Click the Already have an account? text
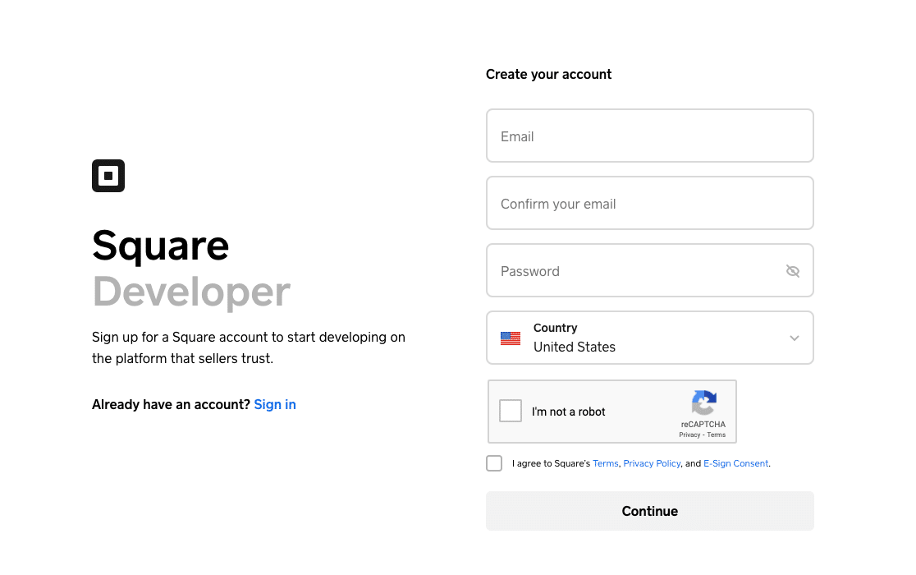916x575 pixels. (x=171, y=404)
